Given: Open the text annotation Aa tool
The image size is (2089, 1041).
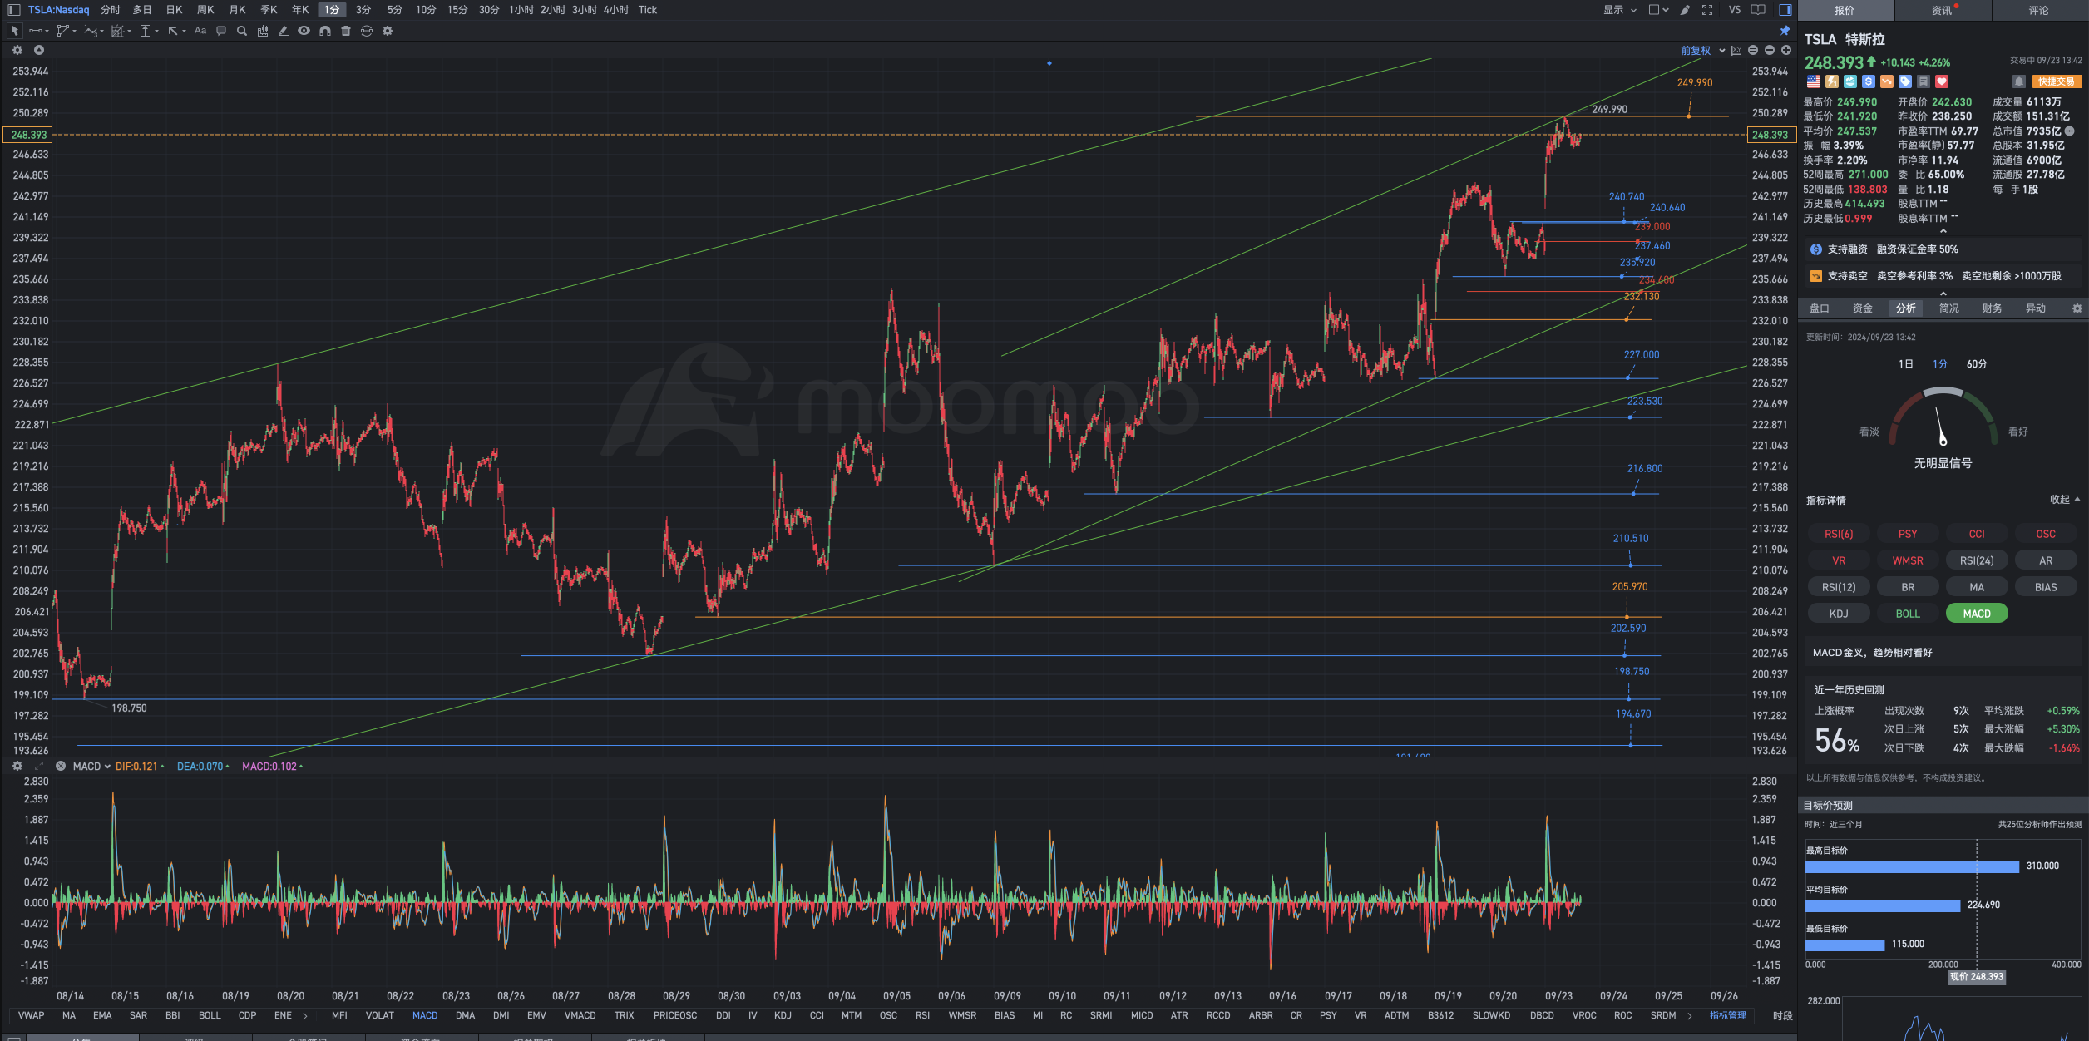Looking at the screenshot, I should (x=200, y=31).
